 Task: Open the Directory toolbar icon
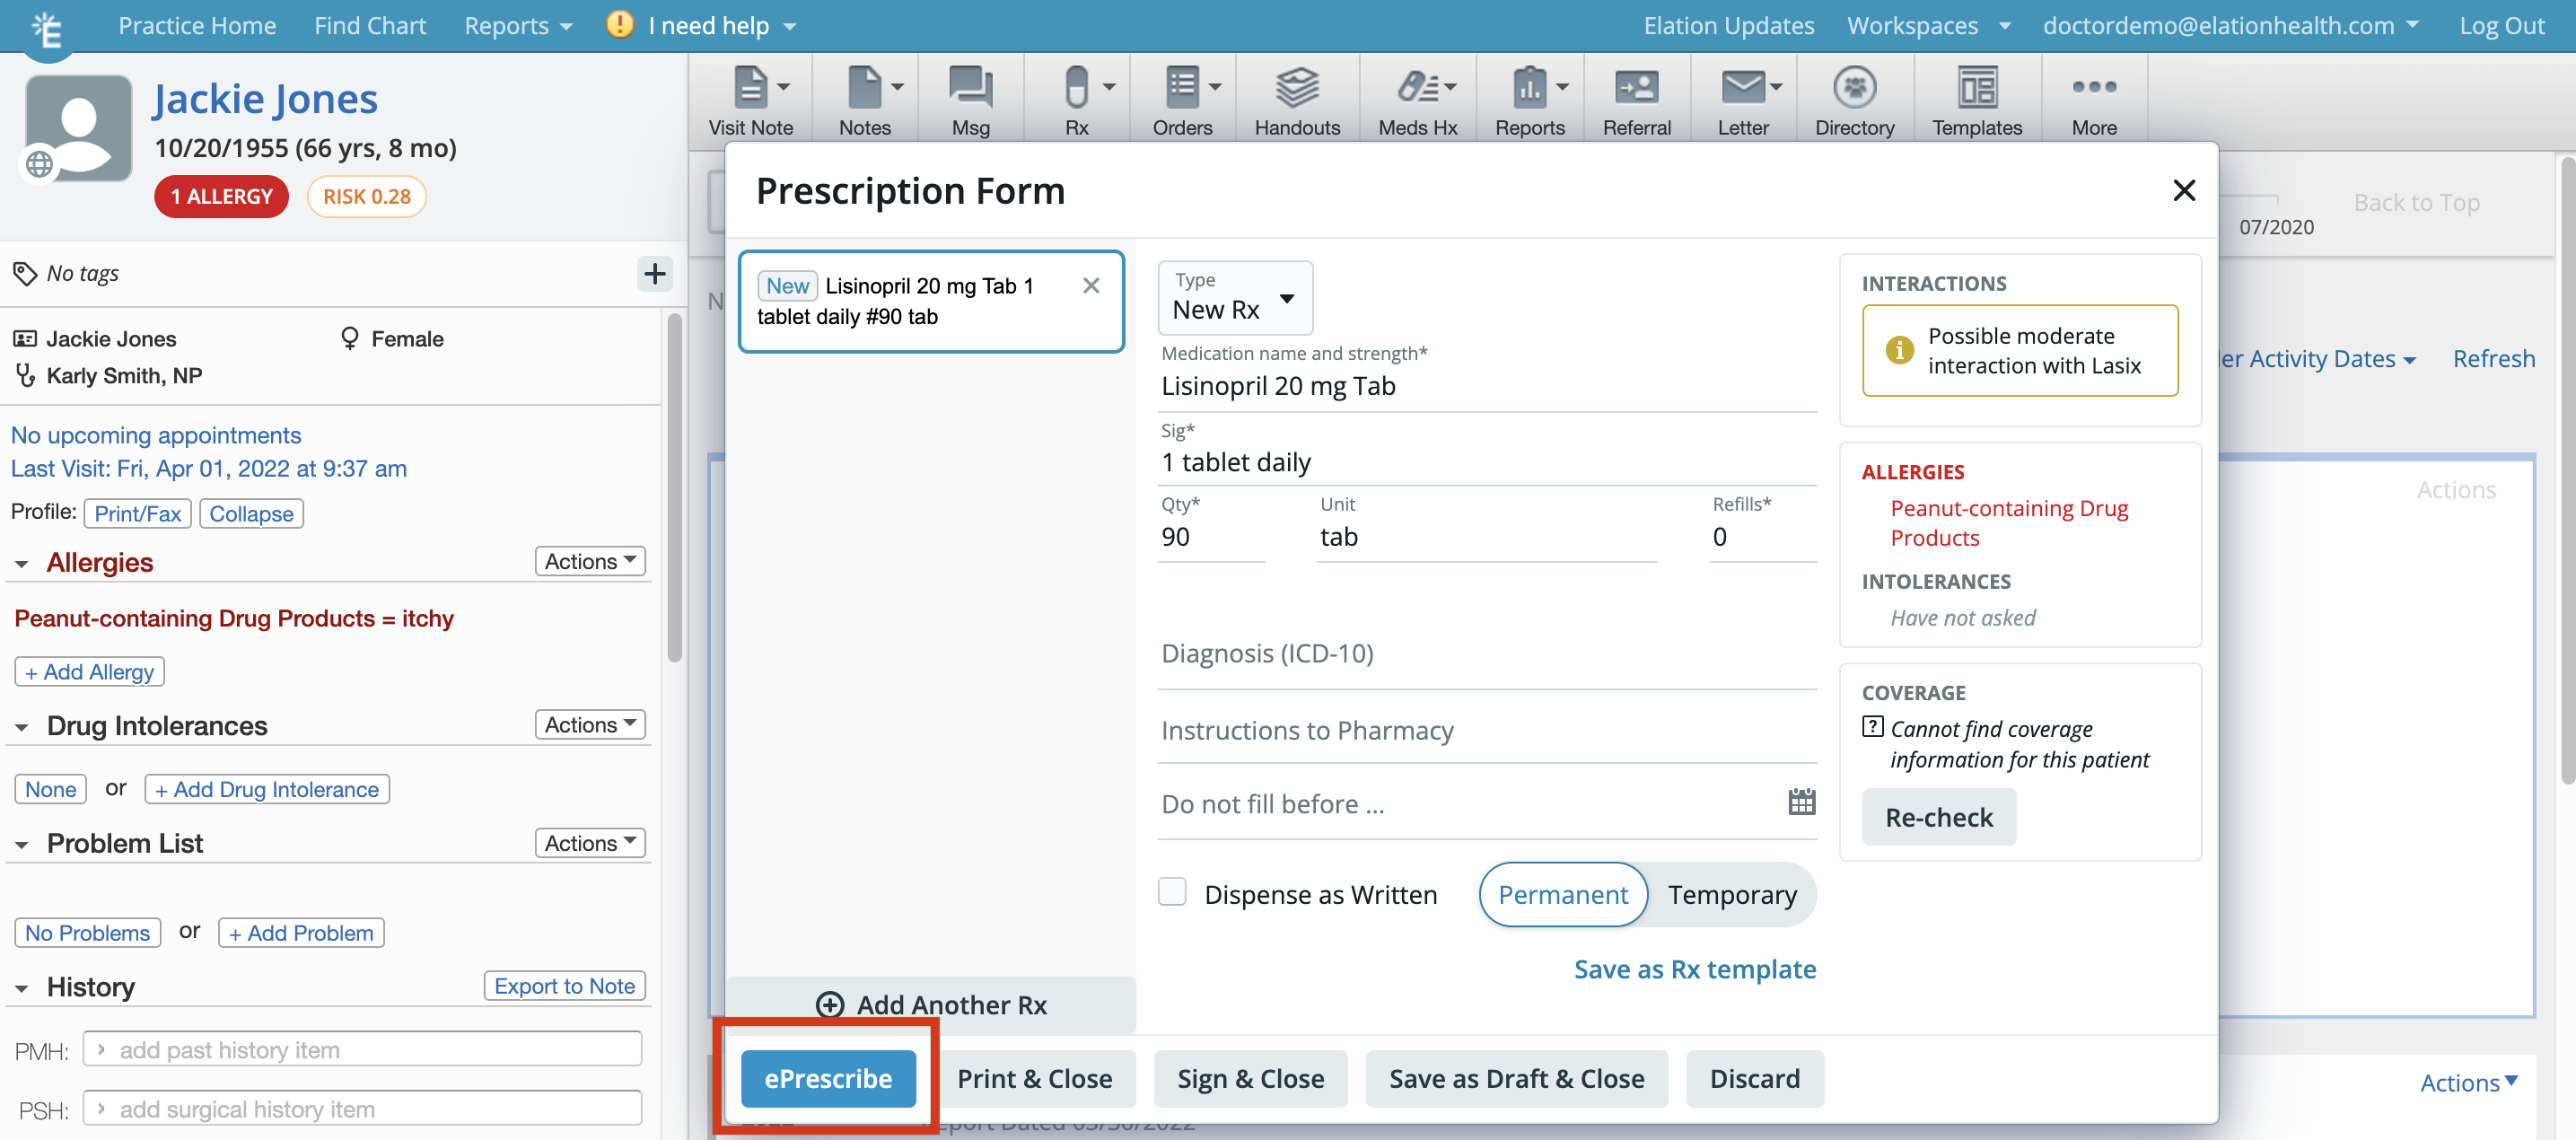tap(1854, 100)
